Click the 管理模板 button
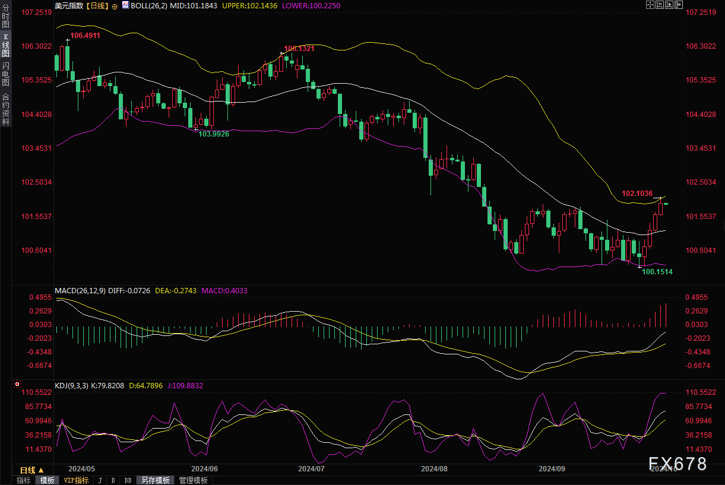The height and width of the screenshot is (485, 725). tap(193, 480)
